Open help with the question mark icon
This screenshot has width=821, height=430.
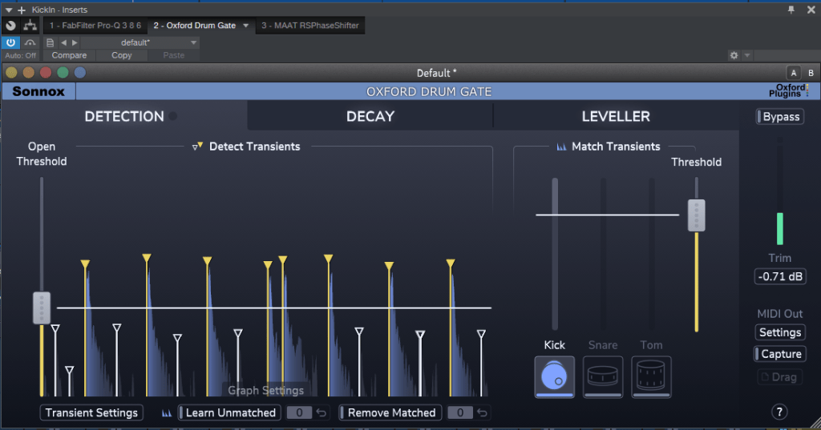coord(779,412)
